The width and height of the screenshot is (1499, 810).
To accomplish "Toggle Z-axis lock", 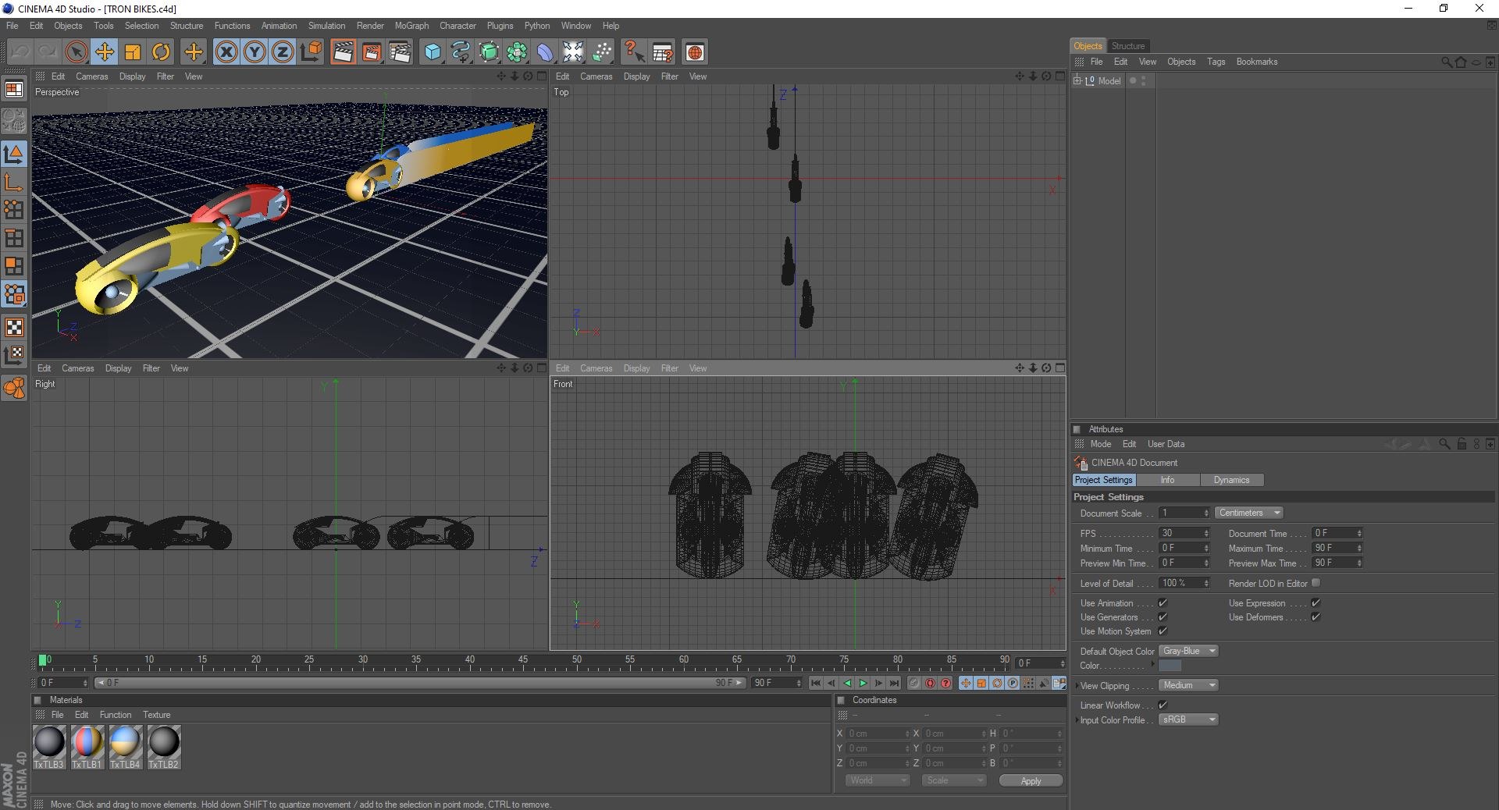I will pos(283,52).
